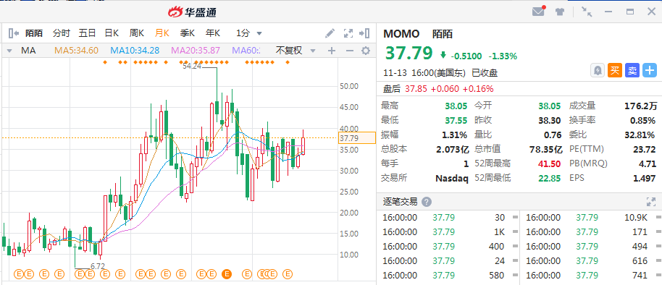
Task: Toggle the MA indicator collapse arrow
Action: (9, 51)
